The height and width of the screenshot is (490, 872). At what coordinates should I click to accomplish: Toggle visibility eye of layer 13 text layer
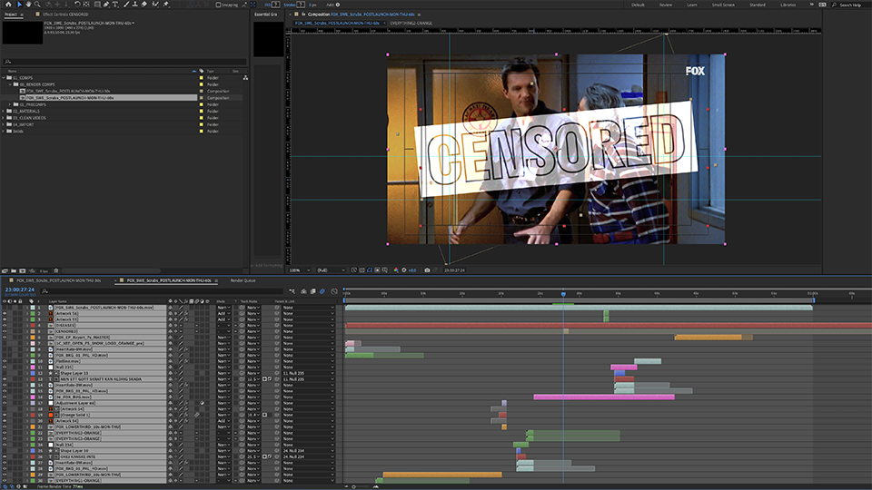tap(5, 379)
